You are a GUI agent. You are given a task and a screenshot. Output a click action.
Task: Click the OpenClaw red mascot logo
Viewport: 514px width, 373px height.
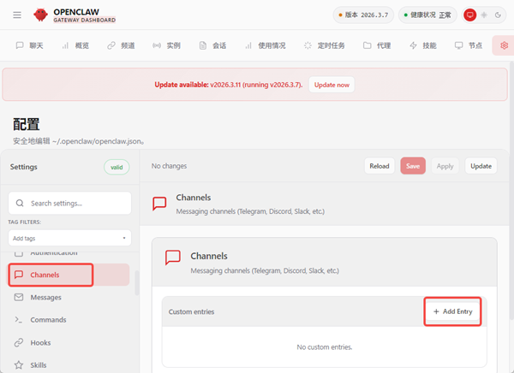click(40, 15)
